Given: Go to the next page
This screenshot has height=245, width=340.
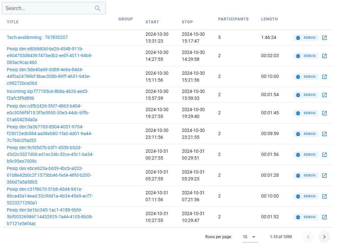Looking at the screenshot, I should tap(324, 237).
